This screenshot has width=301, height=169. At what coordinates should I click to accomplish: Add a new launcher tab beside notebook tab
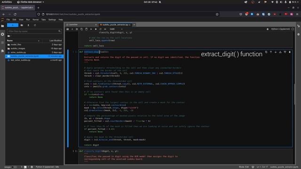point(134,25)
